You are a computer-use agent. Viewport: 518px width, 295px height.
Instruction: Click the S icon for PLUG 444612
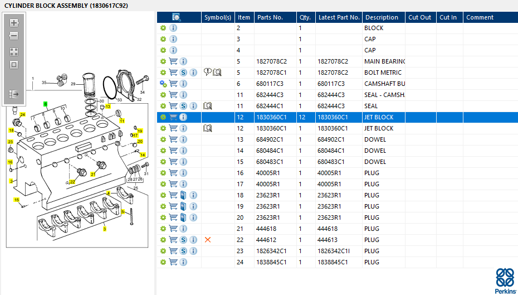(x=183, y=240)
